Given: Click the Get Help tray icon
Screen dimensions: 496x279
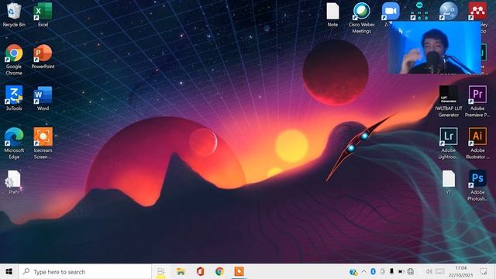Looking at the screenshot, I should 353,272.
